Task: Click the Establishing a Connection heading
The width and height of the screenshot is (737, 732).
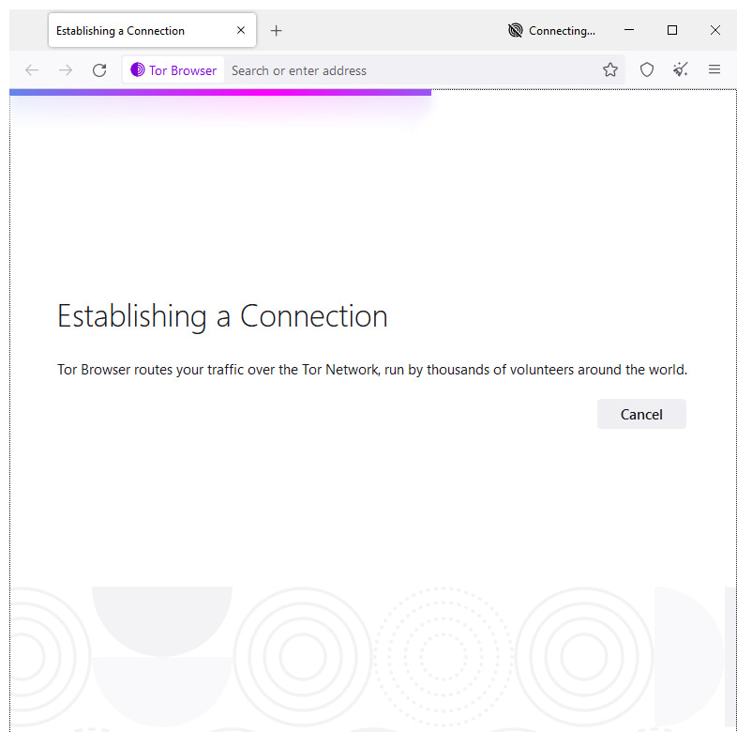Action: (x=222, y=316)
